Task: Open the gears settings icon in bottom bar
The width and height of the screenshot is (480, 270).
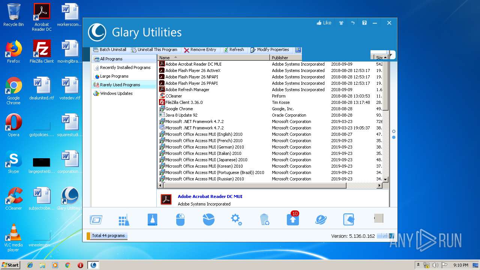Action: (x=236, y=220)
